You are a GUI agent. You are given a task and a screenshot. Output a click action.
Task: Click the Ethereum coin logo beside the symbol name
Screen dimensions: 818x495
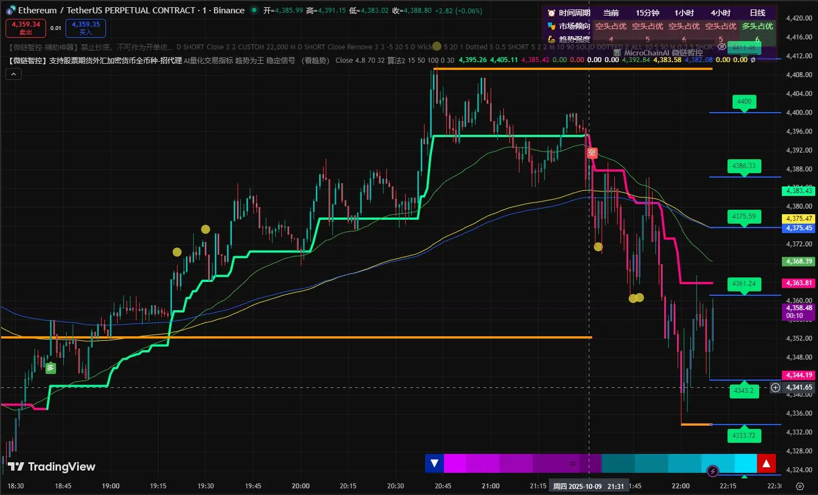tap(11, 11)
